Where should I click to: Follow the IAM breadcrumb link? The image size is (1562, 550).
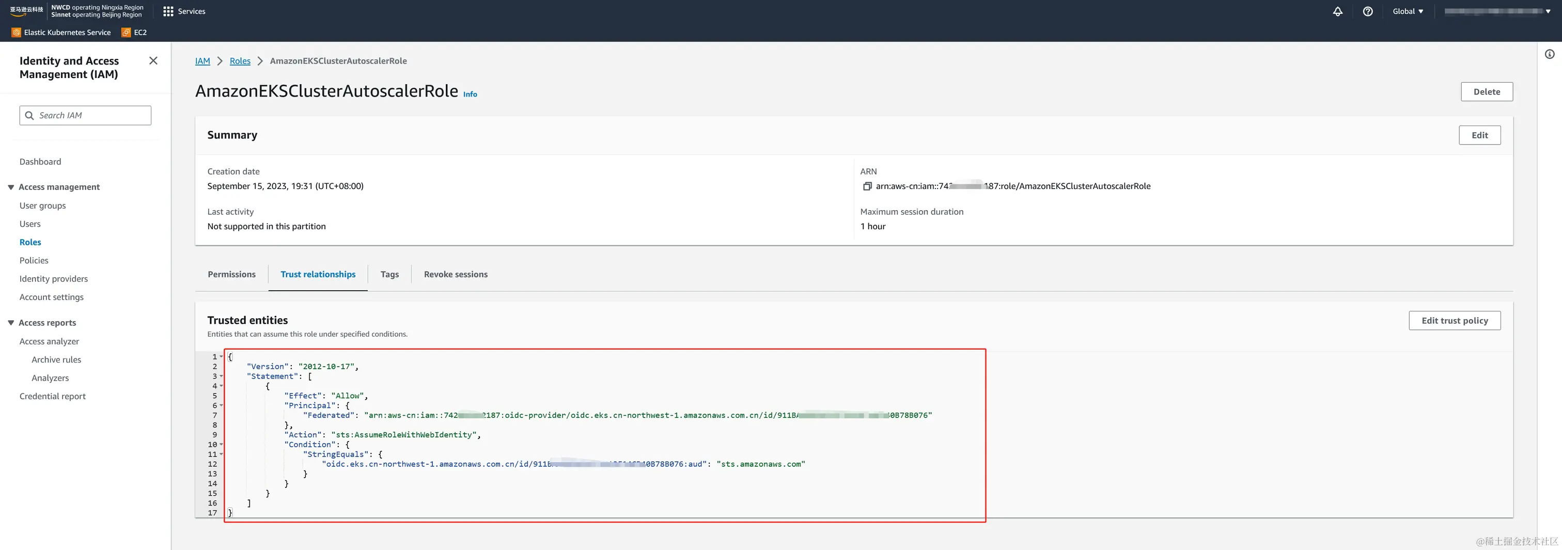[202, 60]
